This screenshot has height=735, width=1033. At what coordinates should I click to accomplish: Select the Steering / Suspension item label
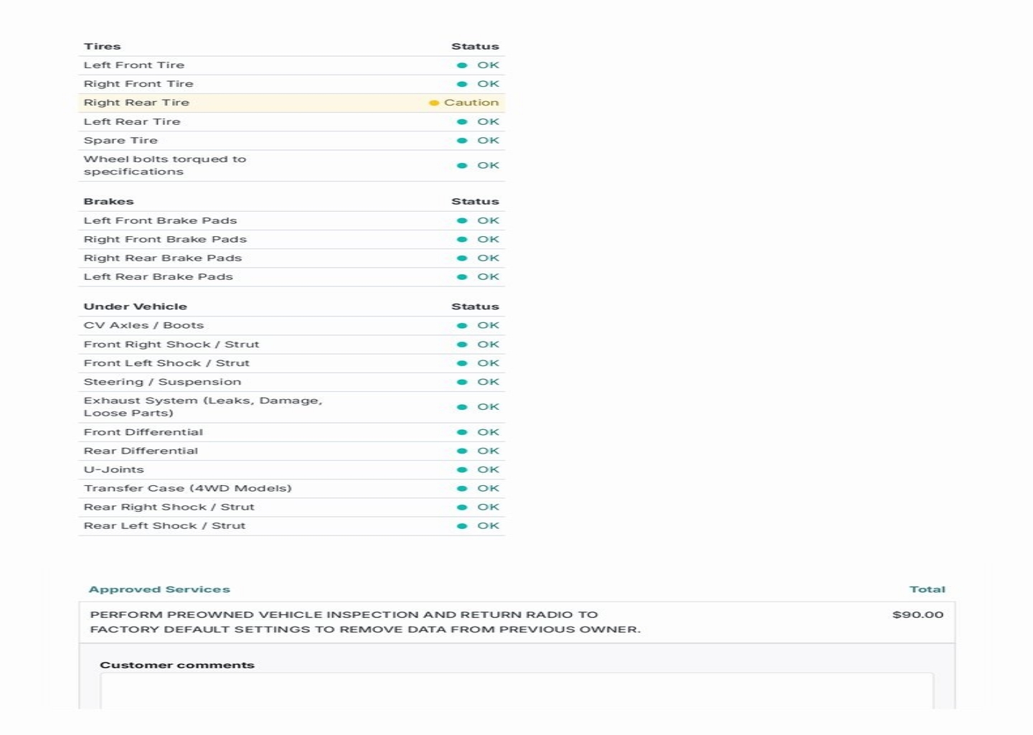tap(162, 382)
